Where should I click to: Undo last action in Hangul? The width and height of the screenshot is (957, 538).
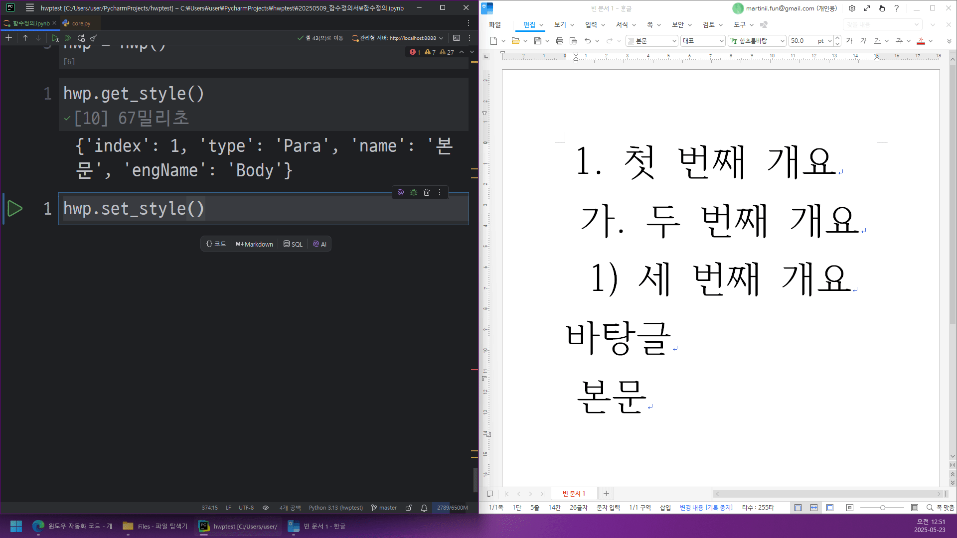point(588,41)
